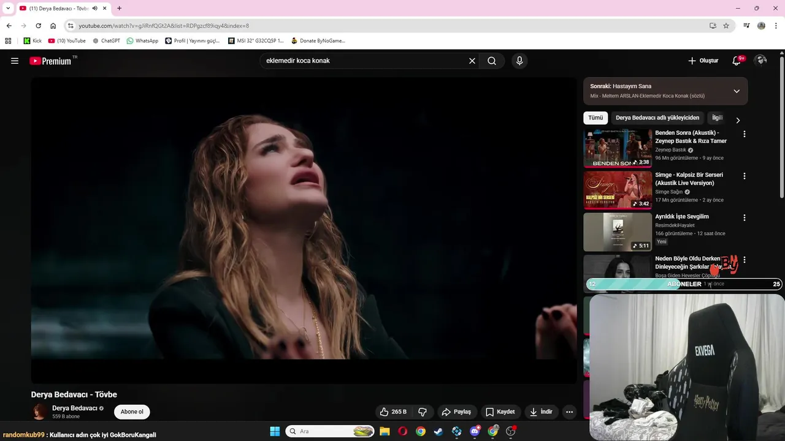The image size is (785, 441).
Task: Reload the page in browser toolbar
Action: tap(38, 26)
